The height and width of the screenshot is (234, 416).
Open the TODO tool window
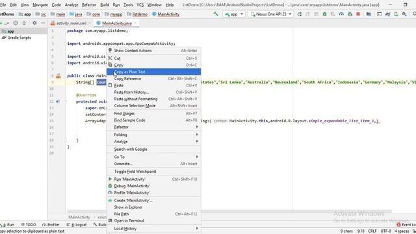point(28,225)
